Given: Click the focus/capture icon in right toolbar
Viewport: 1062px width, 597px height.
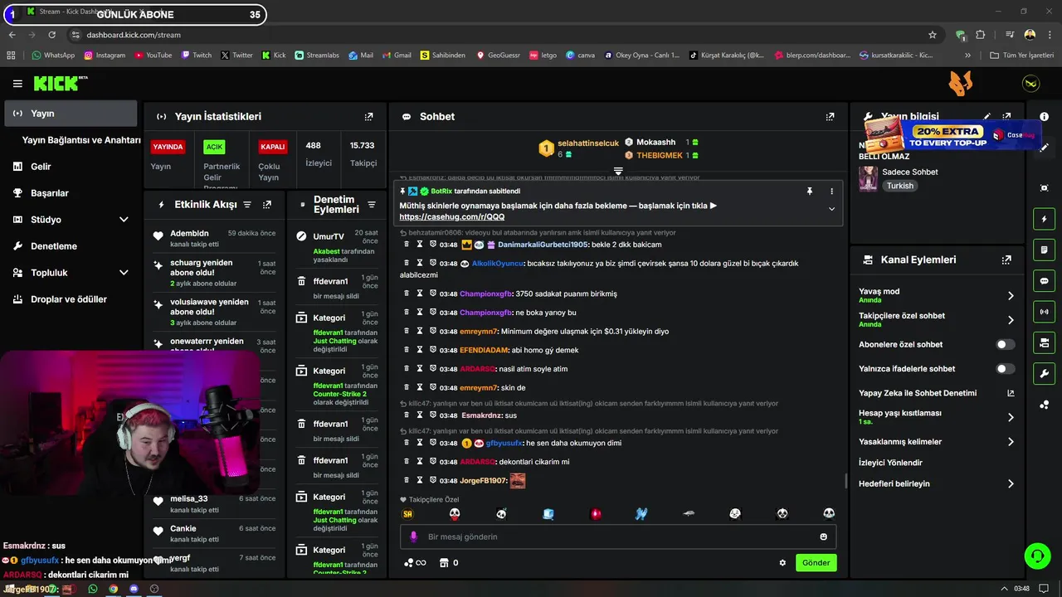Looking at the screenshot, I should 1044,188.
